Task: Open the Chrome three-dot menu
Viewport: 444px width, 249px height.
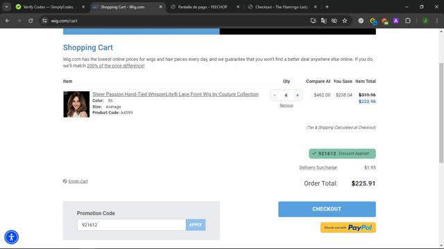Action: pos(437,21)
